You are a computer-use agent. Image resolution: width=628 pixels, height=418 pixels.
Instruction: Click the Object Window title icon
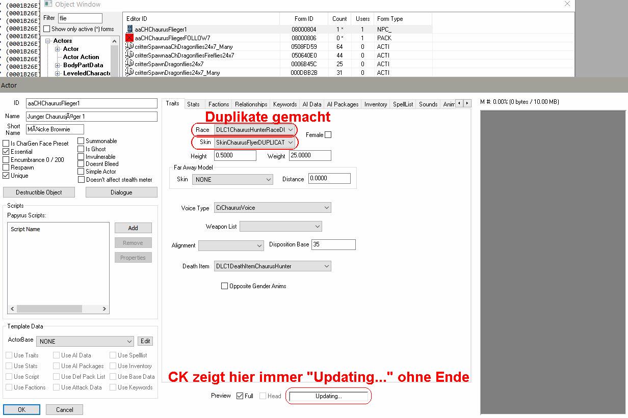(x=48, y=4)
